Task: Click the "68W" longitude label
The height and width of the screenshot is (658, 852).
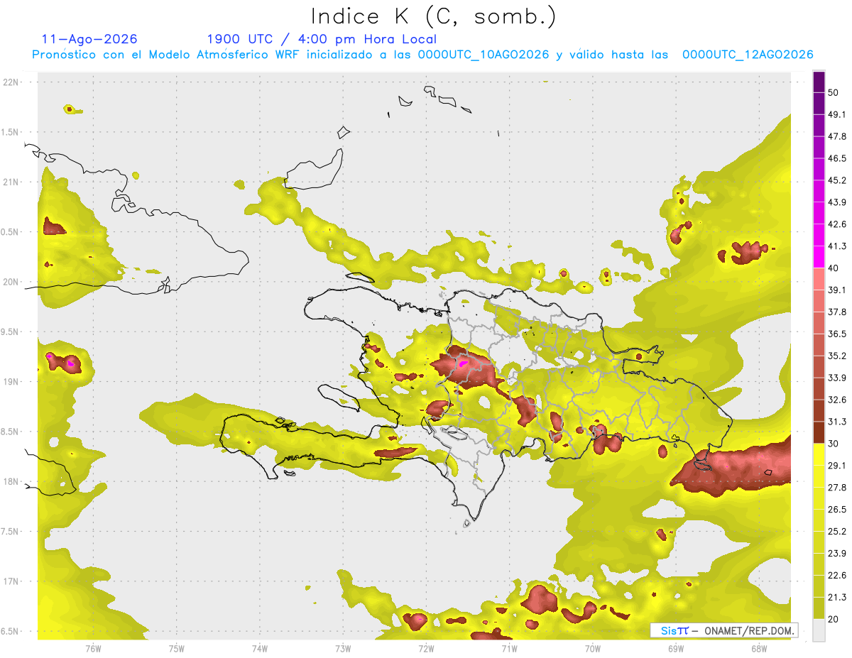Action: tap(759, 648)
